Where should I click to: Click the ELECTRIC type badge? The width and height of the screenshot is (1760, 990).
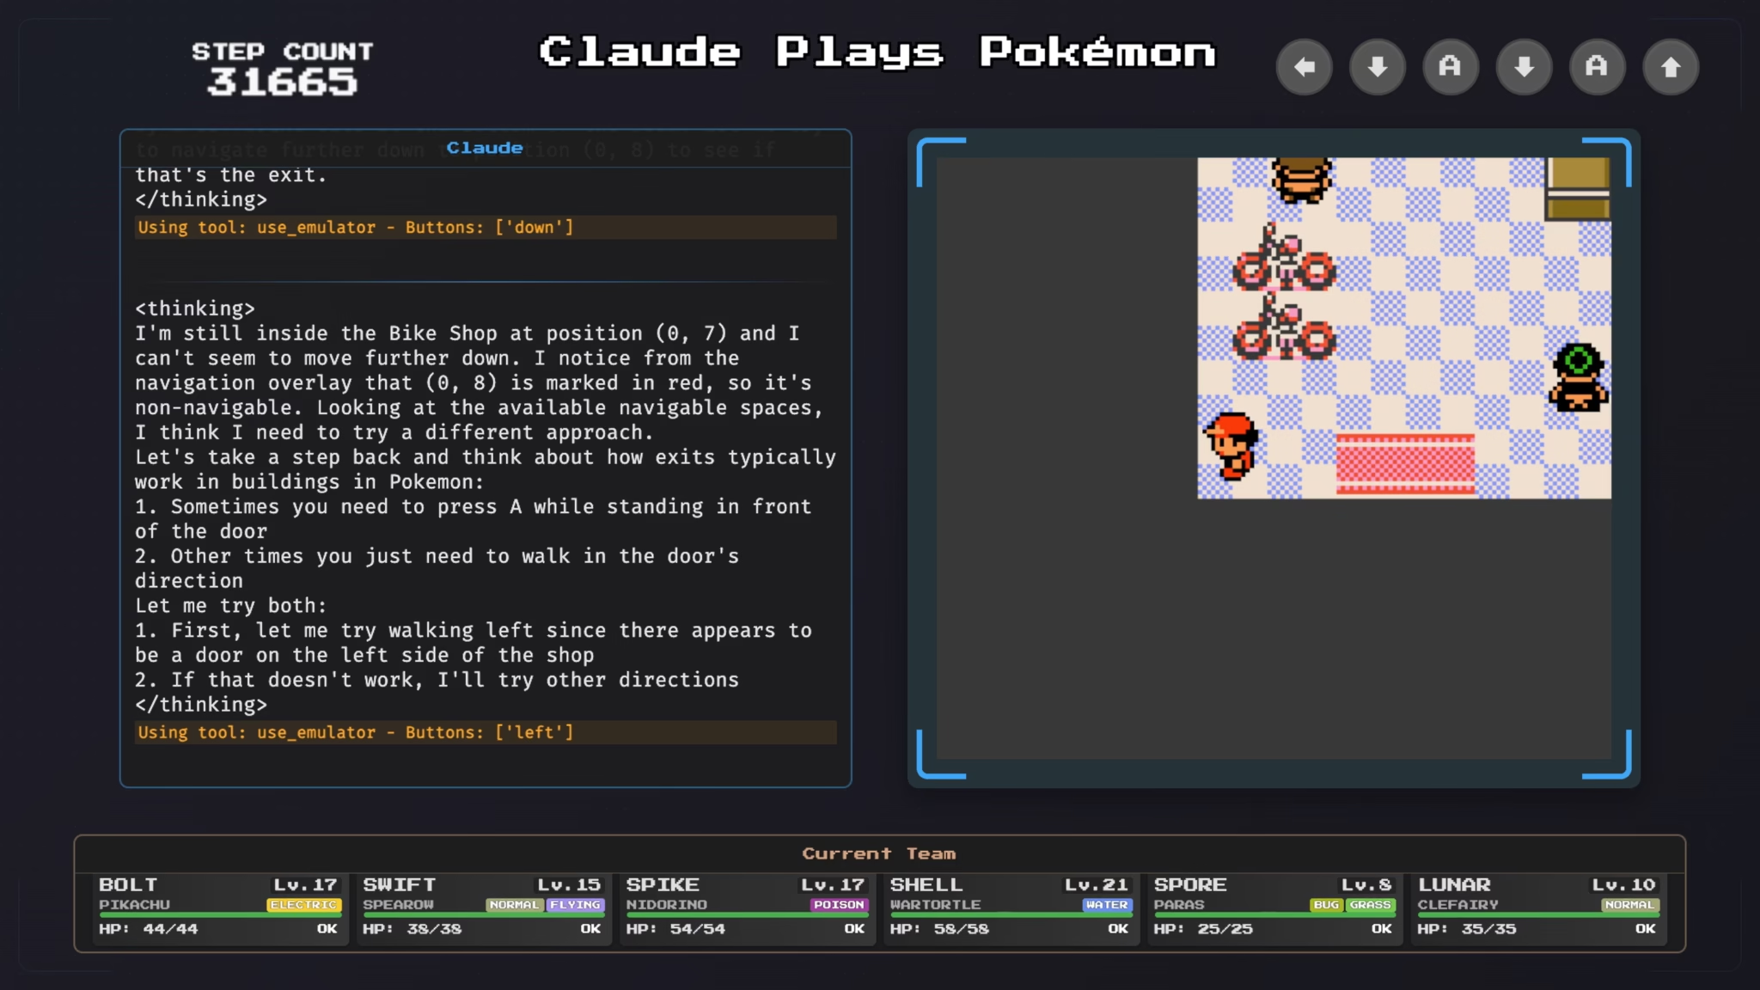(303, 905)
